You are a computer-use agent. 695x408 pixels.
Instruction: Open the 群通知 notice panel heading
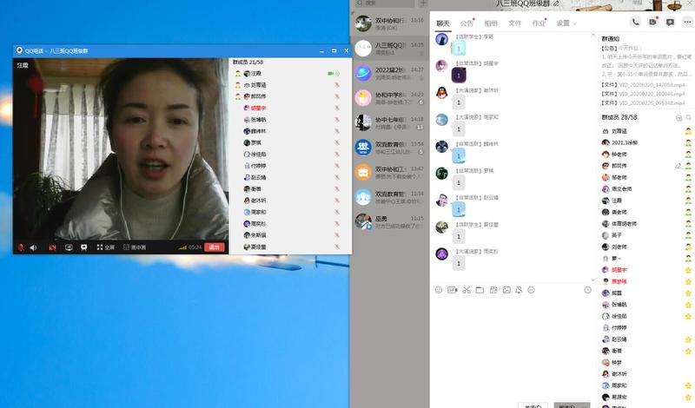(611, 39)
